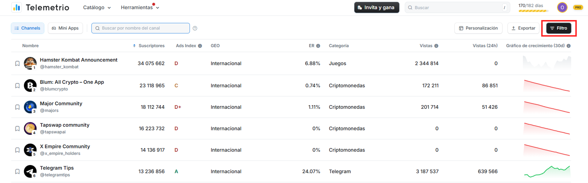Bookmark the Blum: All Crypto channel
This screenshot has width=588, height=183.
17,86
